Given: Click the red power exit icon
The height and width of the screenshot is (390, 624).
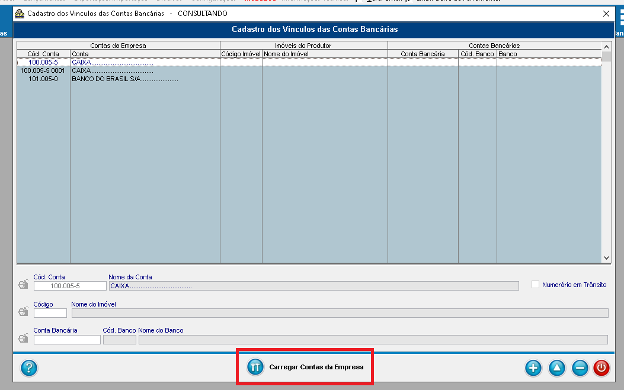Looking at the screenshot, I should coord(601,368).
